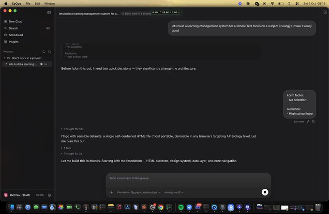Open Photos from the dock

click(x=61, y=208)
